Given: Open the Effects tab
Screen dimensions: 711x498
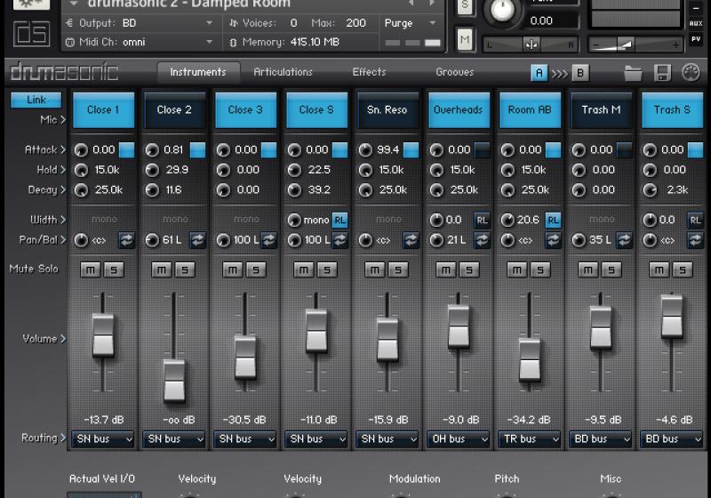Looking at the screenshot, I should pos(369,72).
